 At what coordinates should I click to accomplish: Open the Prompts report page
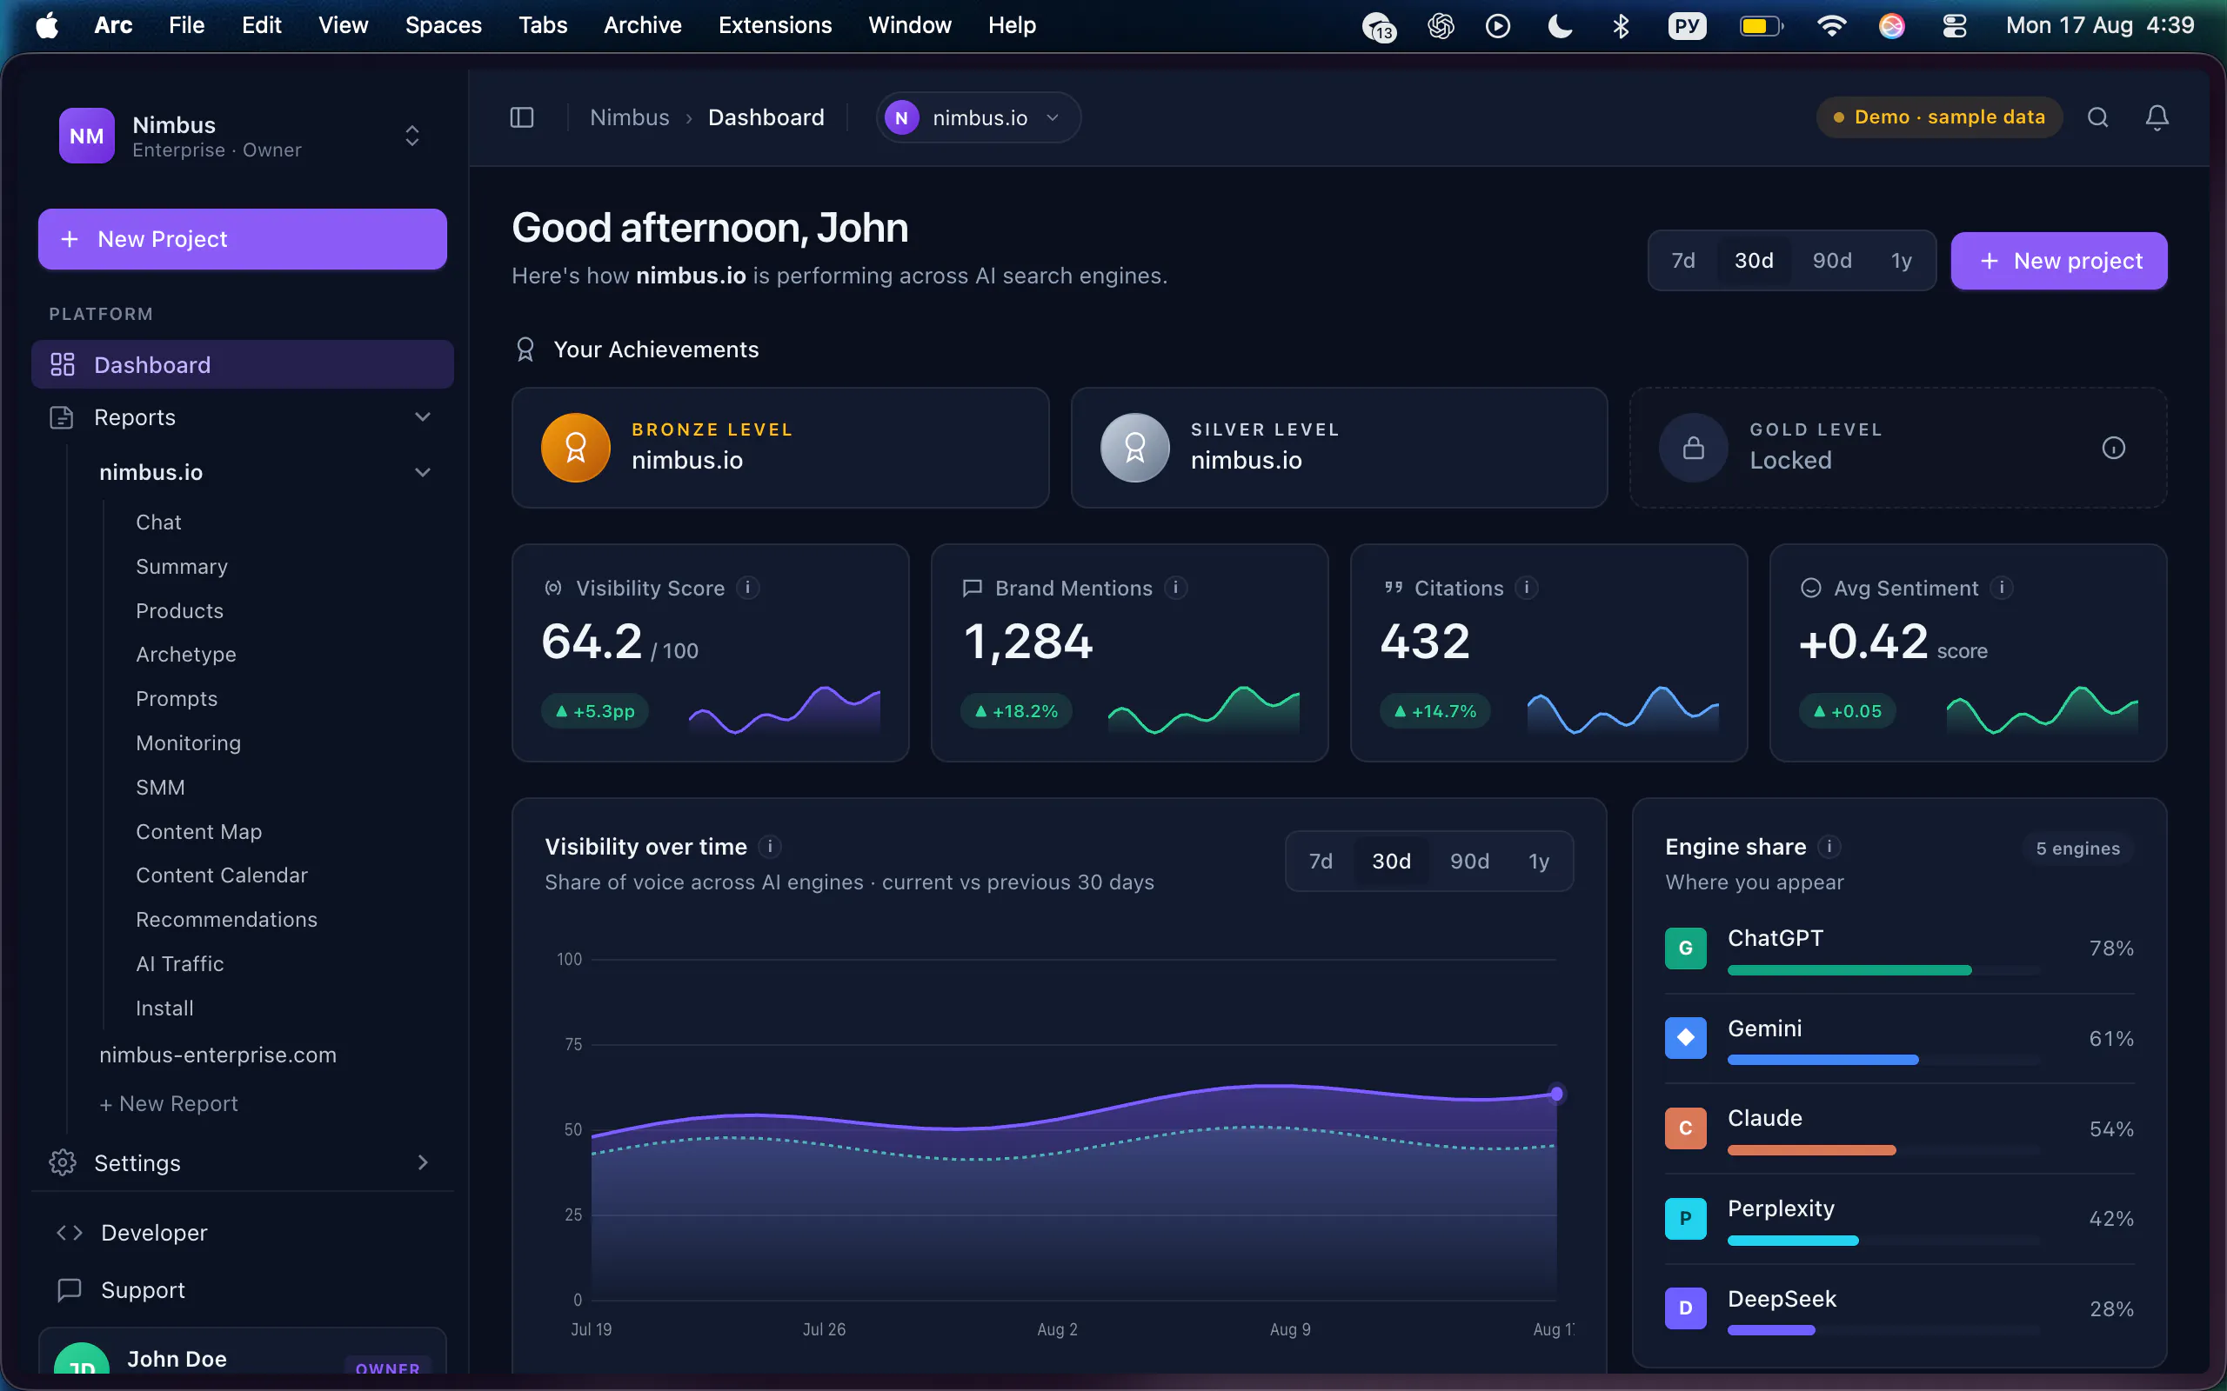(177, 699)
